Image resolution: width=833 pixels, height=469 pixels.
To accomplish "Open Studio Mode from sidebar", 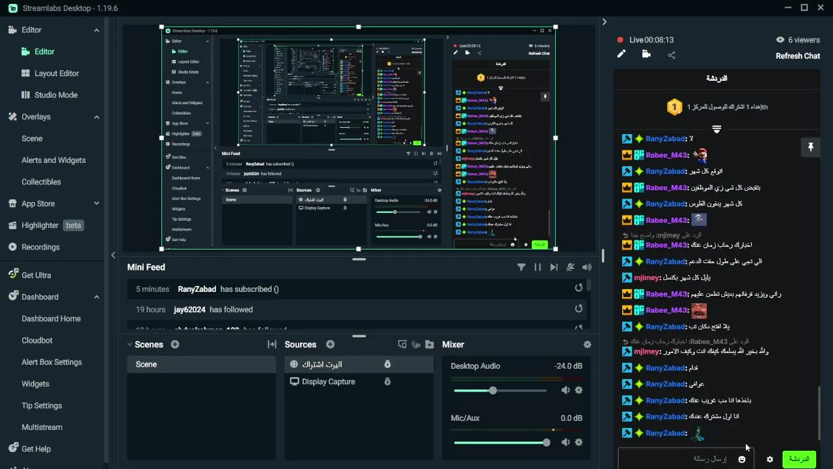I will point(49,95).
